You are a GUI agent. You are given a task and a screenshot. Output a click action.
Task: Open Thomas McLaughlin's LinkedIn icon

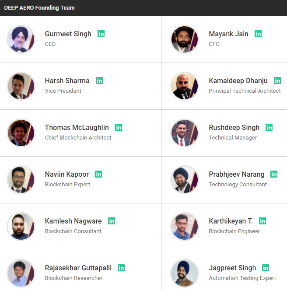[119, 127]
